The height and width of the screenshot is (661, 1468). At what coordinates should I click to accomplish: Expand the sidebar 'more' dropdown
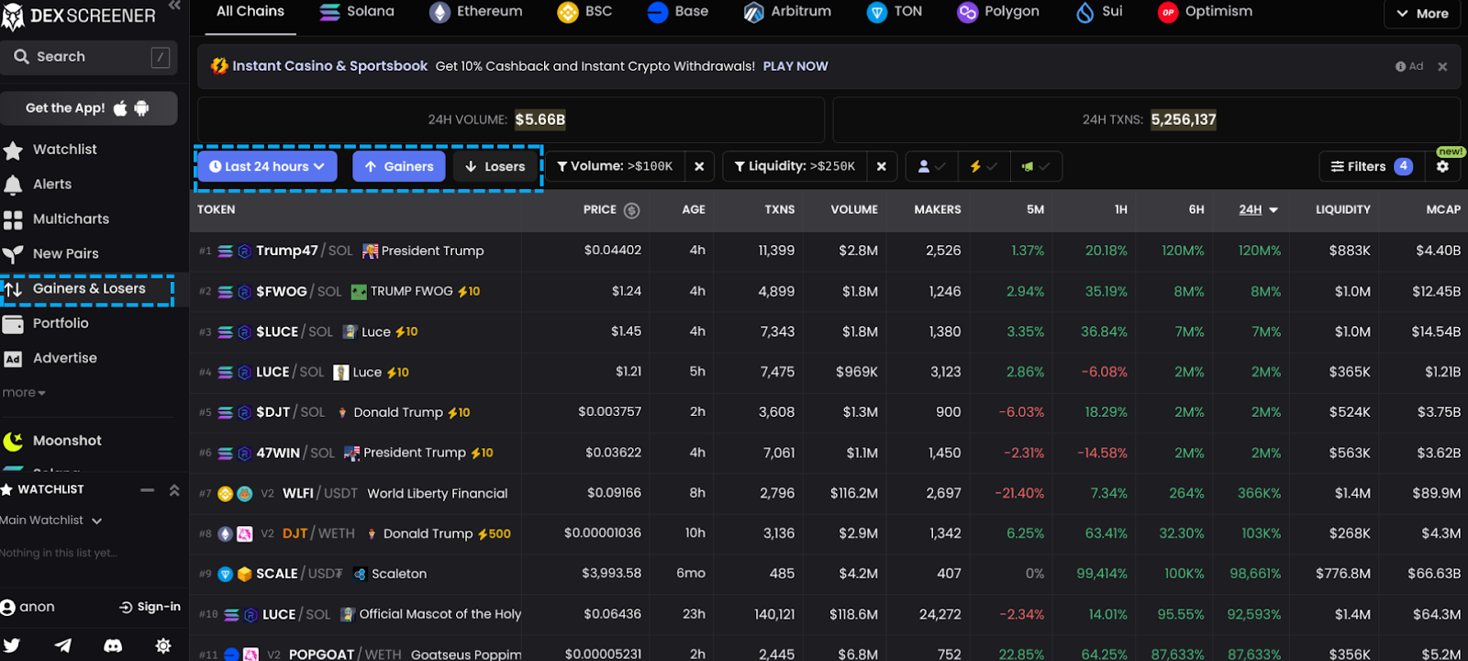click(24, 393)
